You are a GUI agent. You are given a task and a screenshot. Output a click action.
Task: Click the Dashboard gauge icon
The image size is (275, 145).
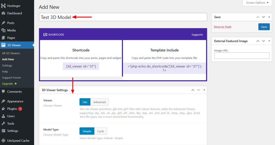coord(3,13)
